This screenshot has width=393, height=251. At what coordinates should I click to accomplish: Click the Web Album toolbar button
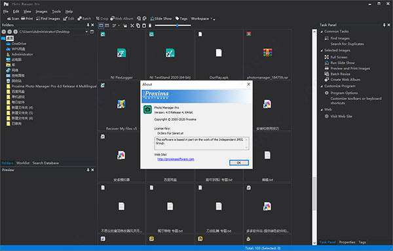tap(122, 18)
